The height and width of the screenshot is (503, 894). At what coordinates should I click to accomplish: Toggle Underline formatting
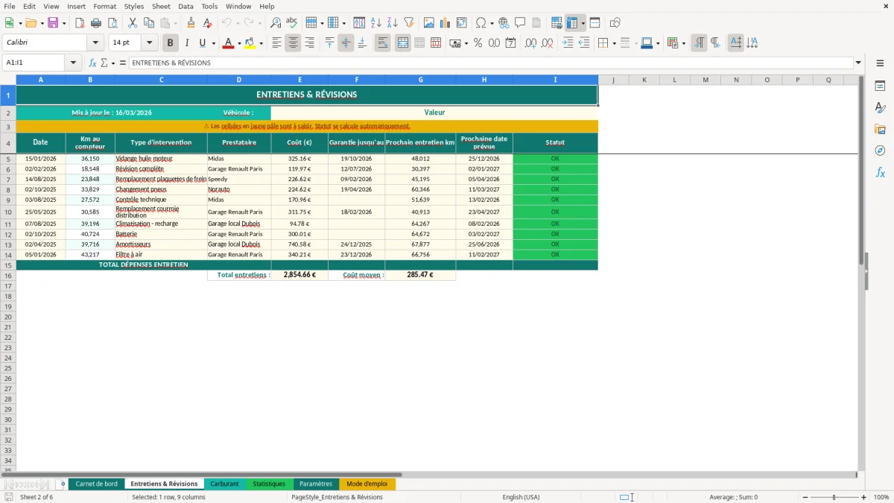tap(202, 43)
